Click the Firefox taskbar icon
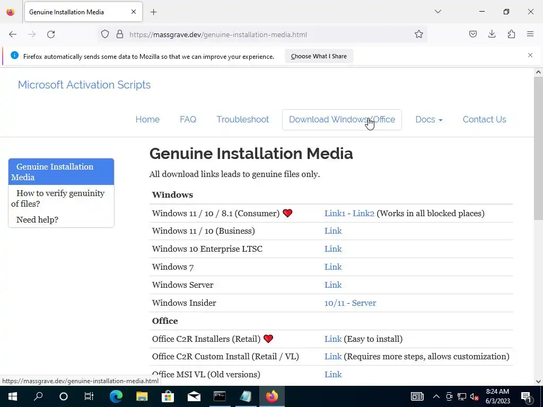This screenshot has height=407, width=543. click(272, 396)
